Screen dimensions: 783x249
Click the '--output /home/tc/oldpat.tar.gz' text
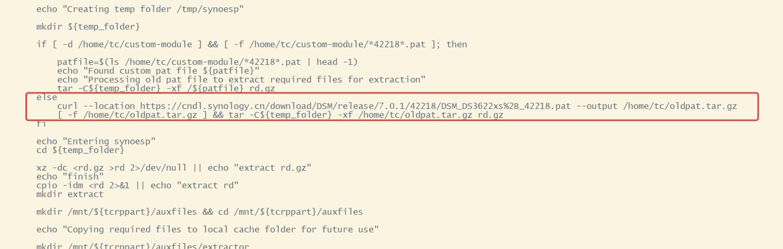pos(656,106)
